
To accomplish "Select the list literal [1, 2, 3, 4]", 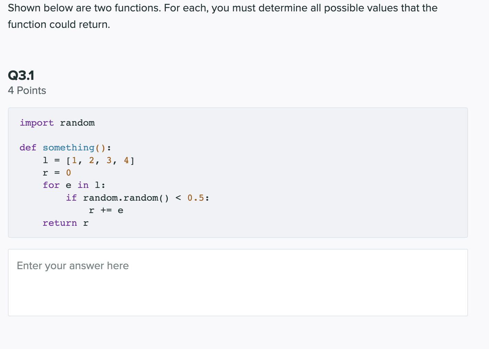I will tap(100, 160).
